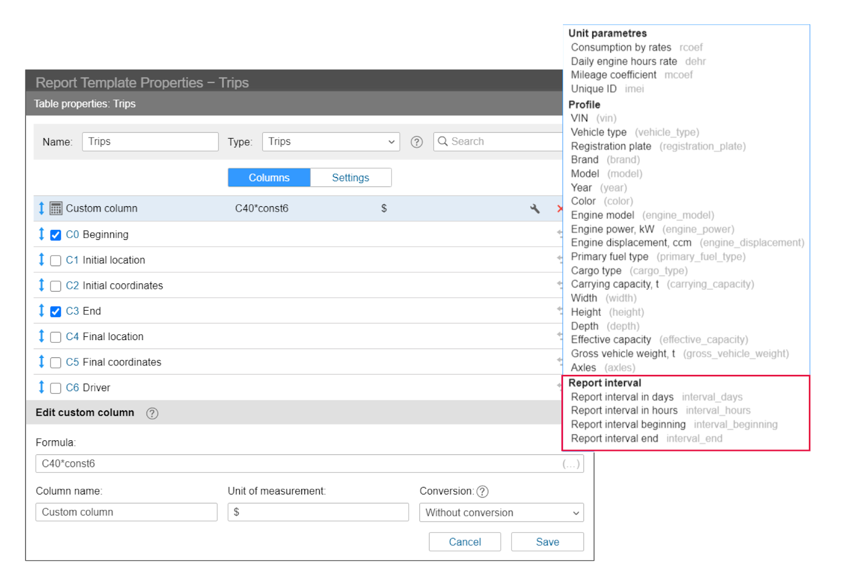The width and height of the screenshot is (841, 581).
Task: Click the calculator icon beside Custom column
Action: (x=56, y=208)
